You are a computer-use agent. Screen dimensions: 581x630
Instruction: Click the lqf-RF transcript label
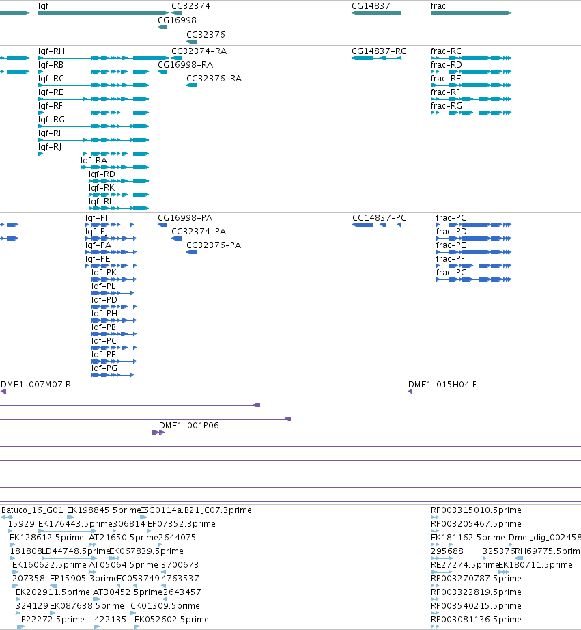[x=51, y=106]
